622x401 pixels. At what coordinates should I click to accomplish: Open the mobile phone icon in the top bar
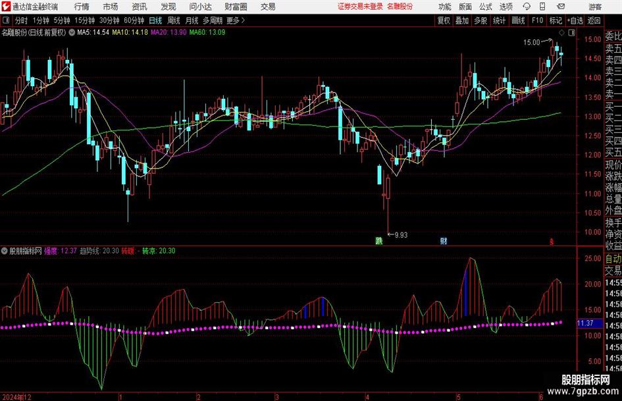pos(542,7)
